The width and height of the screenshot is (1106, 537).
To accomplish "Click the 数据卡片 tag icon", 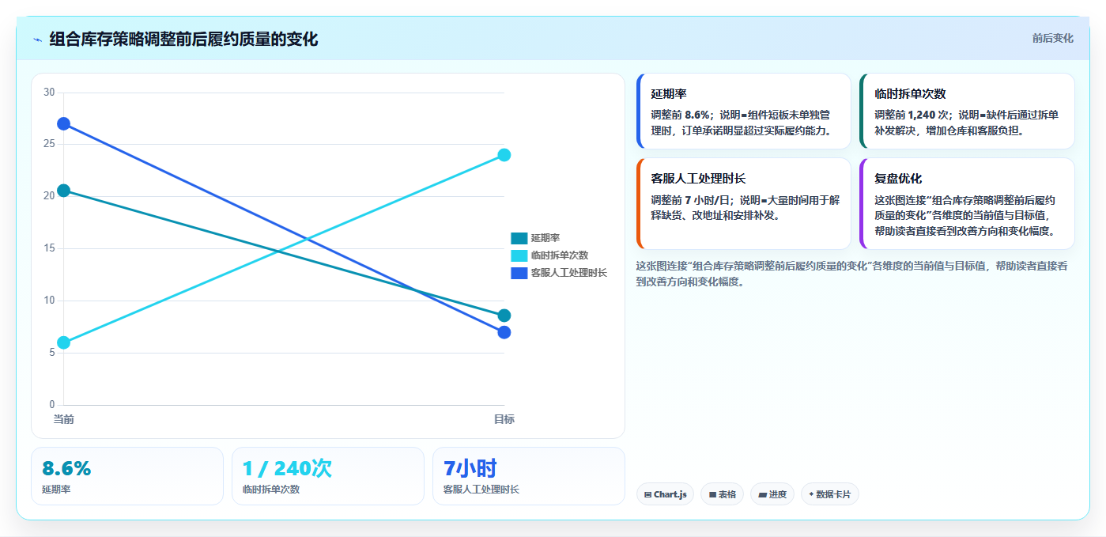I will coord(811,494).
